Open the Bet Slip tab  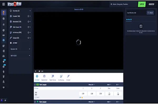click(x=129, y=20)
